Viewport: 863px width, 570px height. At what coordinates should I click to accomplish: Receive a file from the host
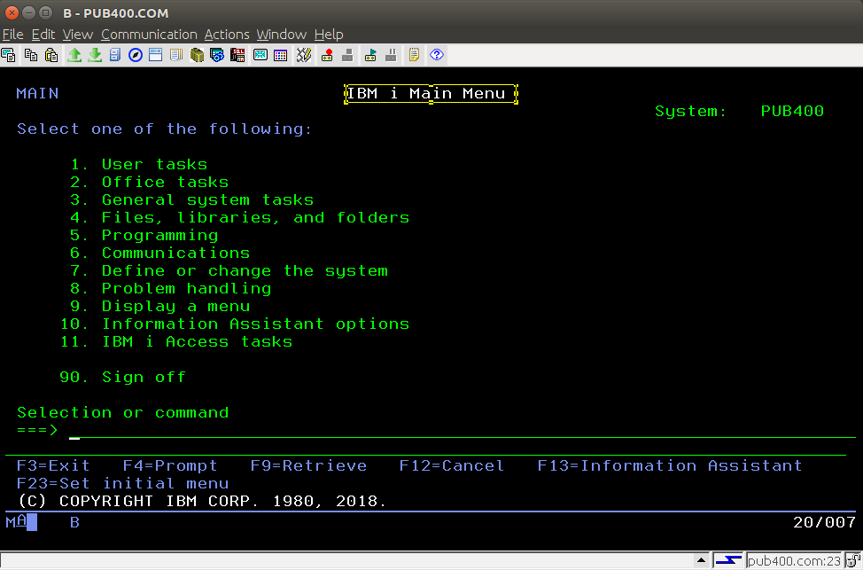95,54
